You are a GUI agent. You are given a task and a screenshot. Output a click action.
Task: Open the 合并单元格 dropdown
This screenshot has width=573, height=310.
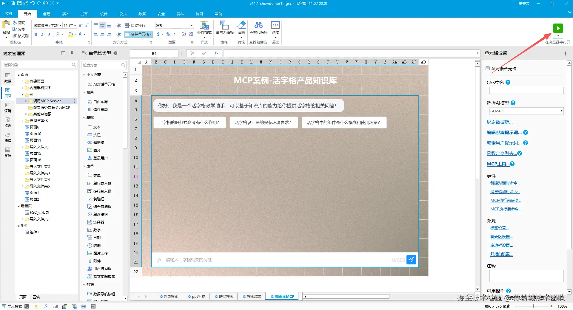point(151,34)
